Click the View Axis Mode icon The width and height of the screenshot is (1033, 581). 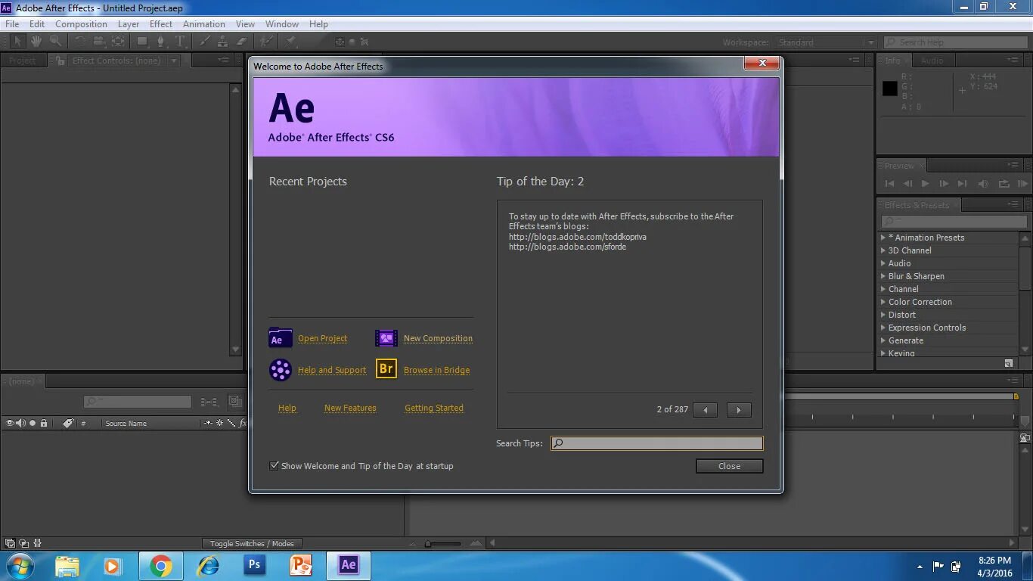click(x=364, y=42)
